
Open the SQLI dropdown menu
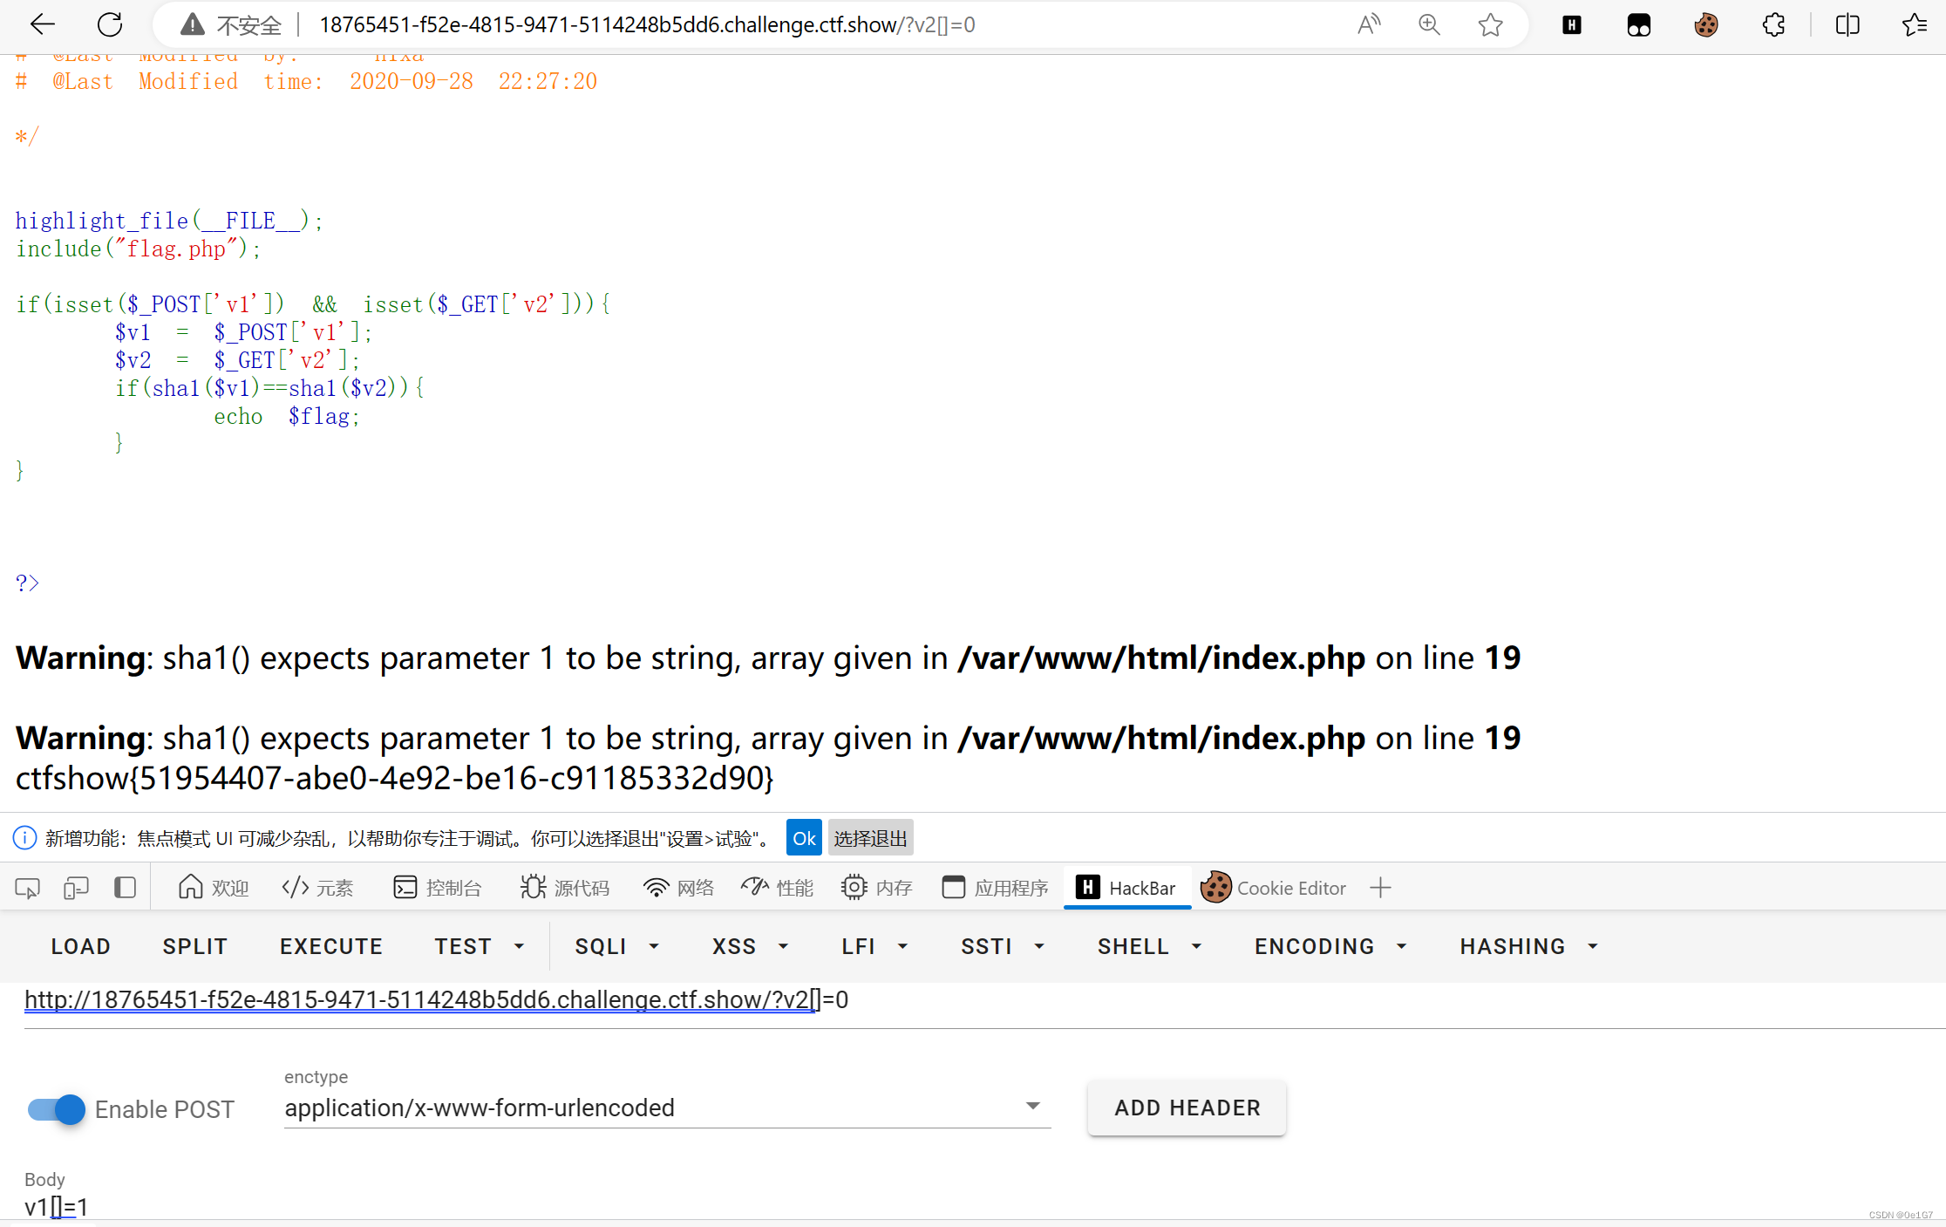(616, 946)
